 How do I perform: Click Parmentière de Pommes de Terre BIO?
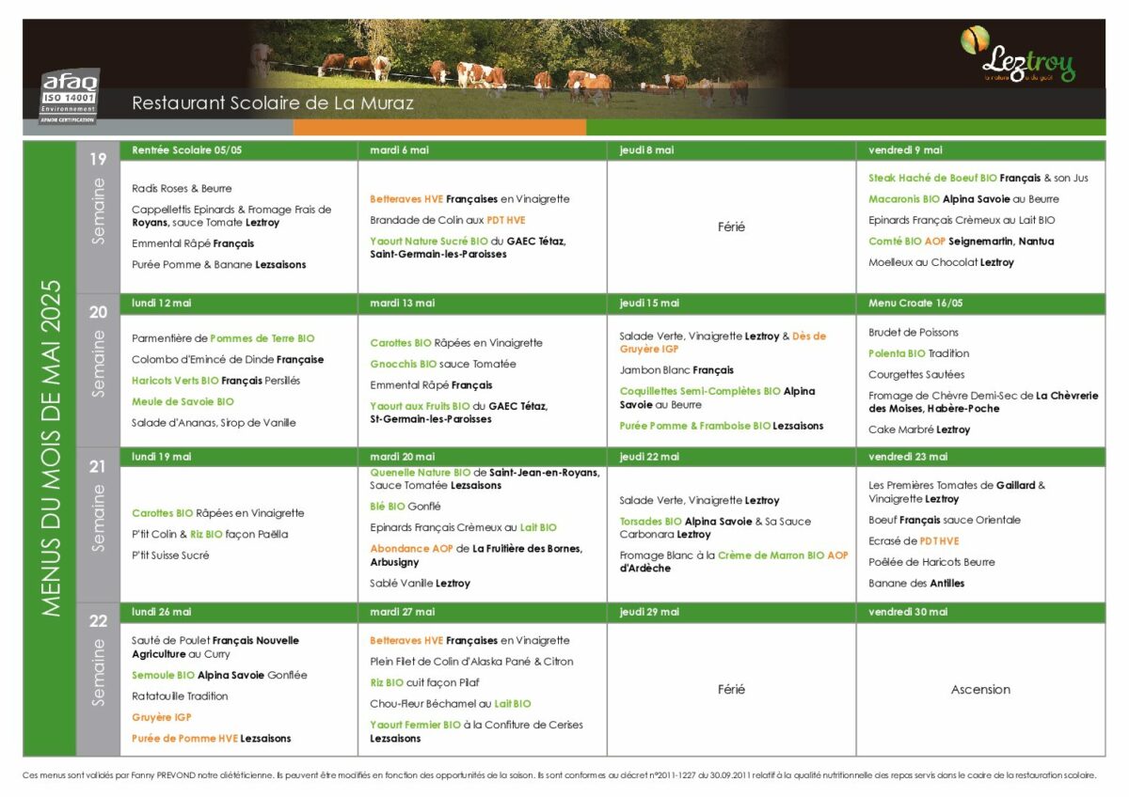[x=223, y=338]
